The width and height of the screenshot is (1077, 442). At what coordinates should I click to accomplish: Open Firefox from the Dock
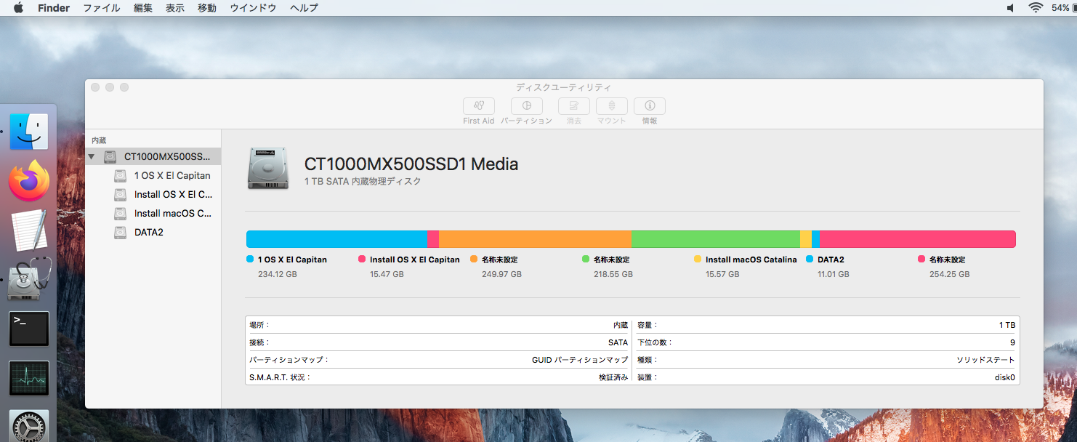tap(29, 181)
